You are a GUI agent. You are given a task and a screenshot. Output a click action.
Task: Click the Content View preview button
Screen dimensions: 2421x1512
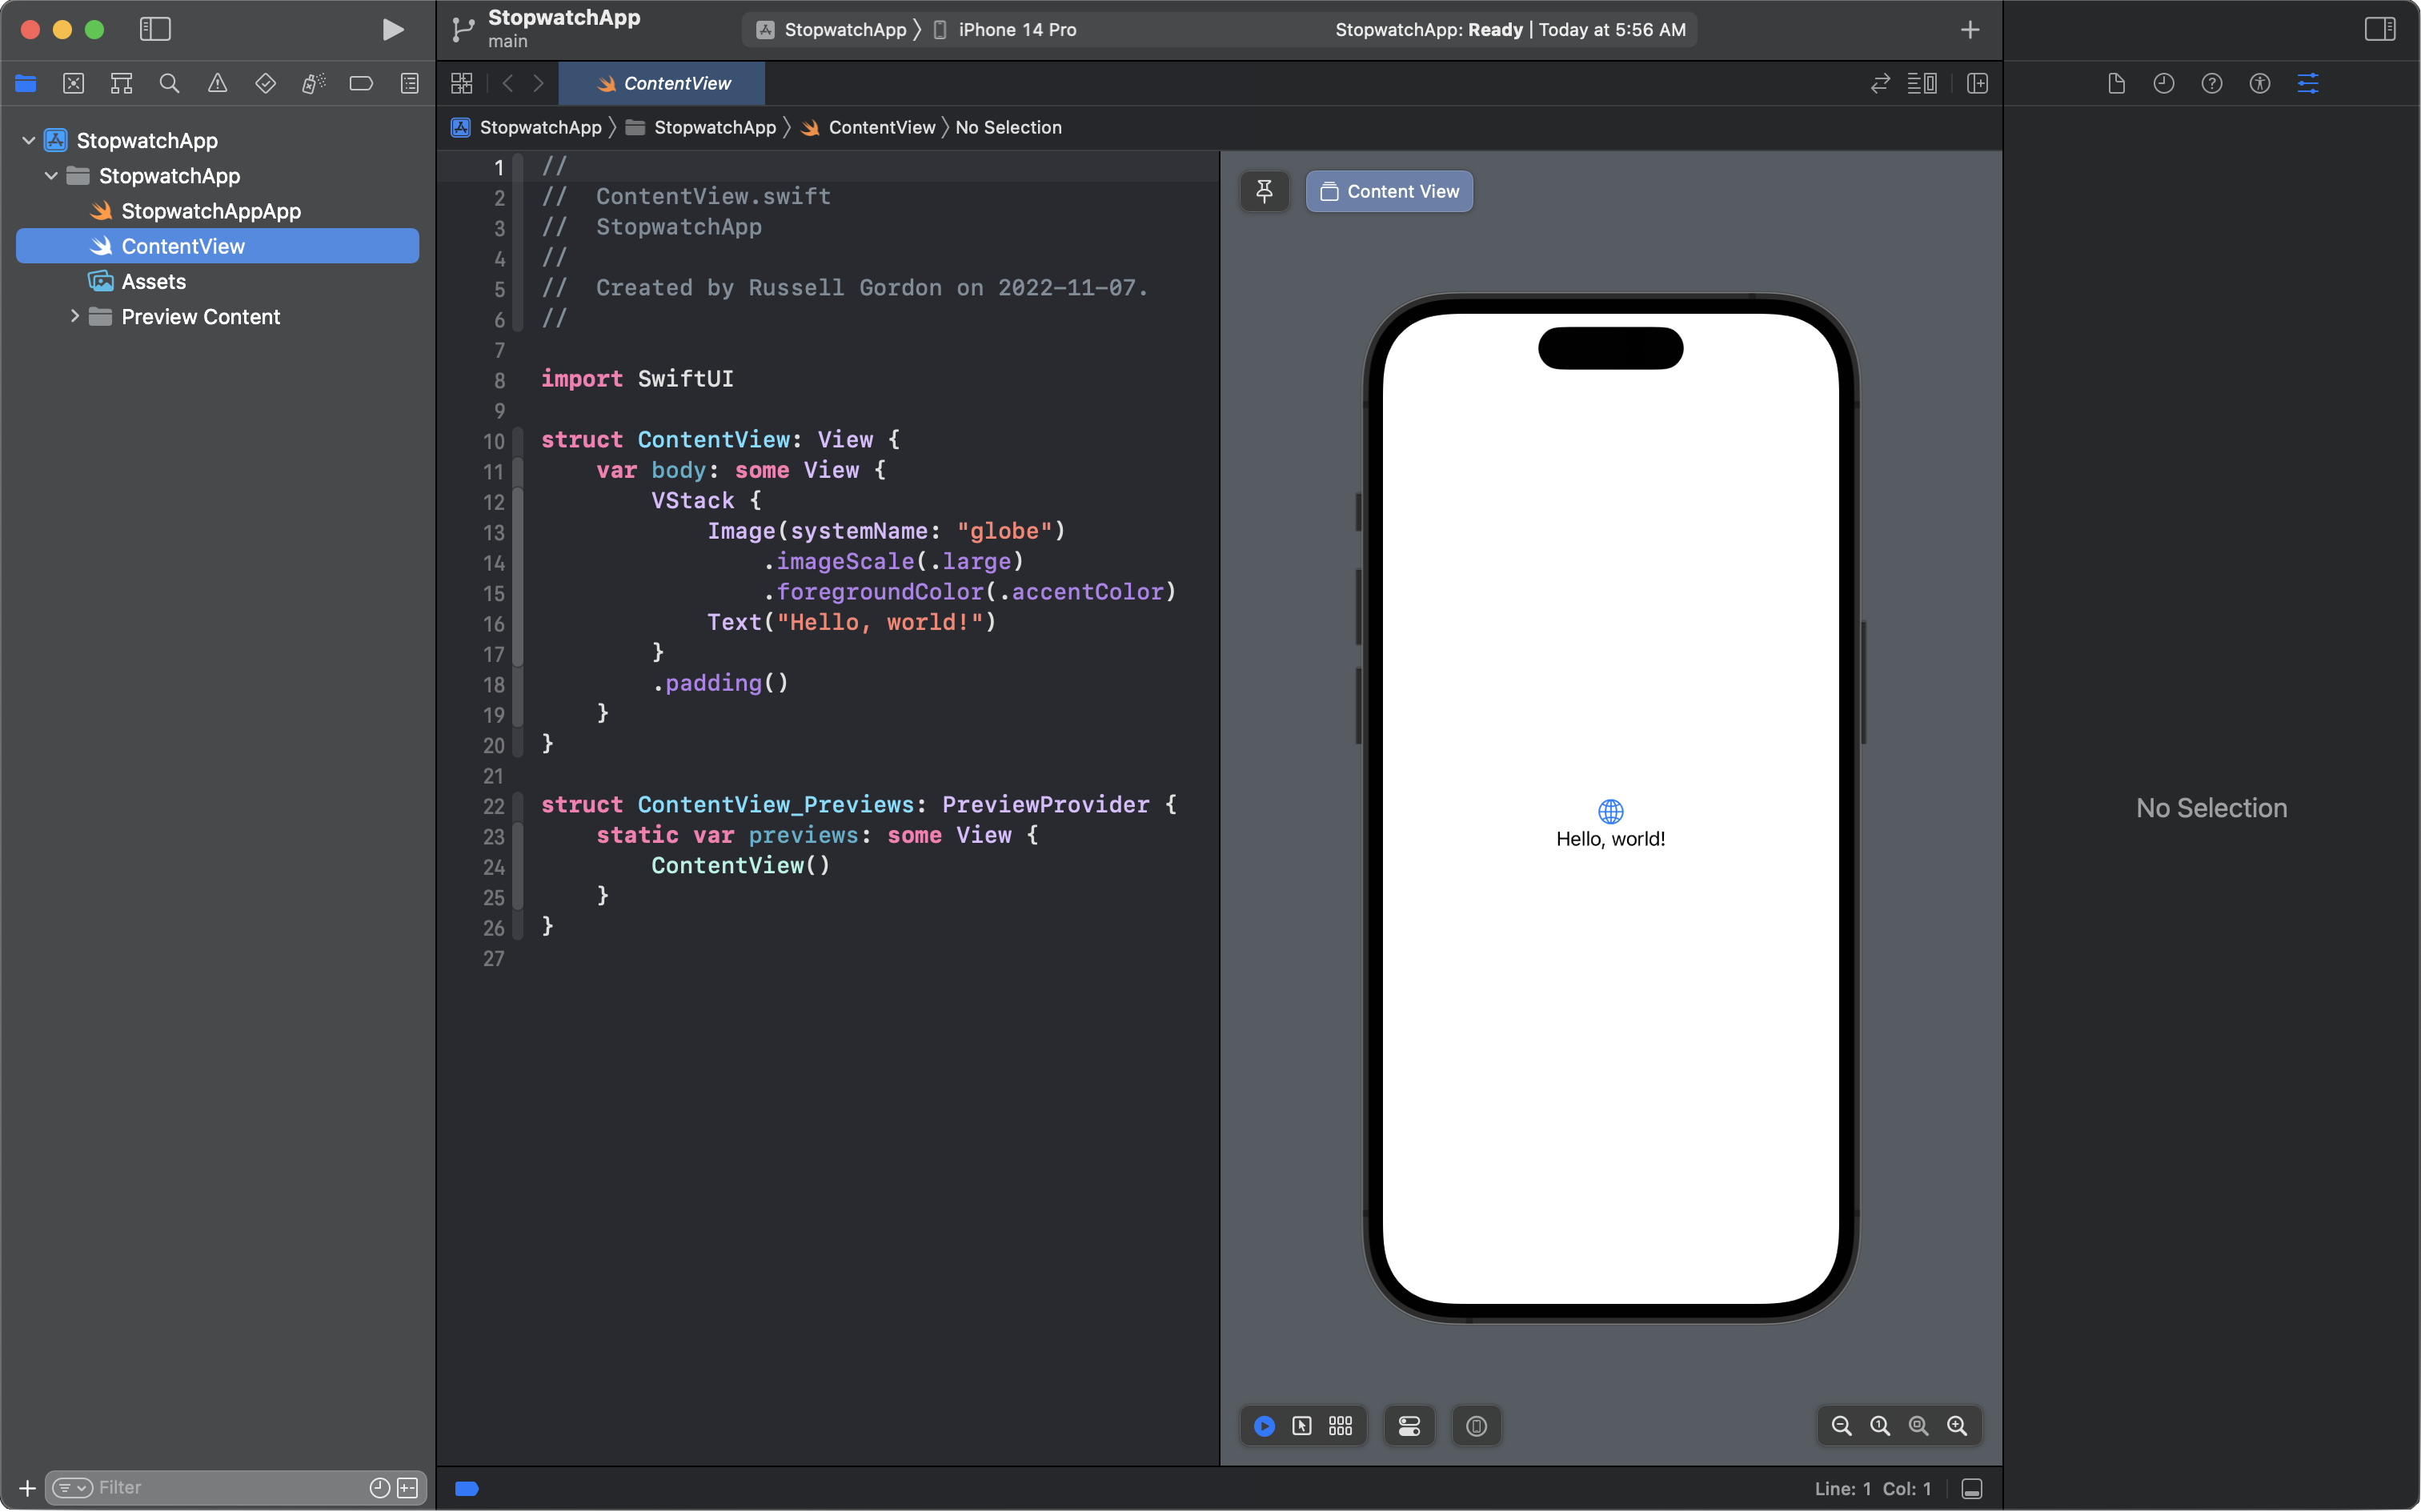[x=1389, y=191]
